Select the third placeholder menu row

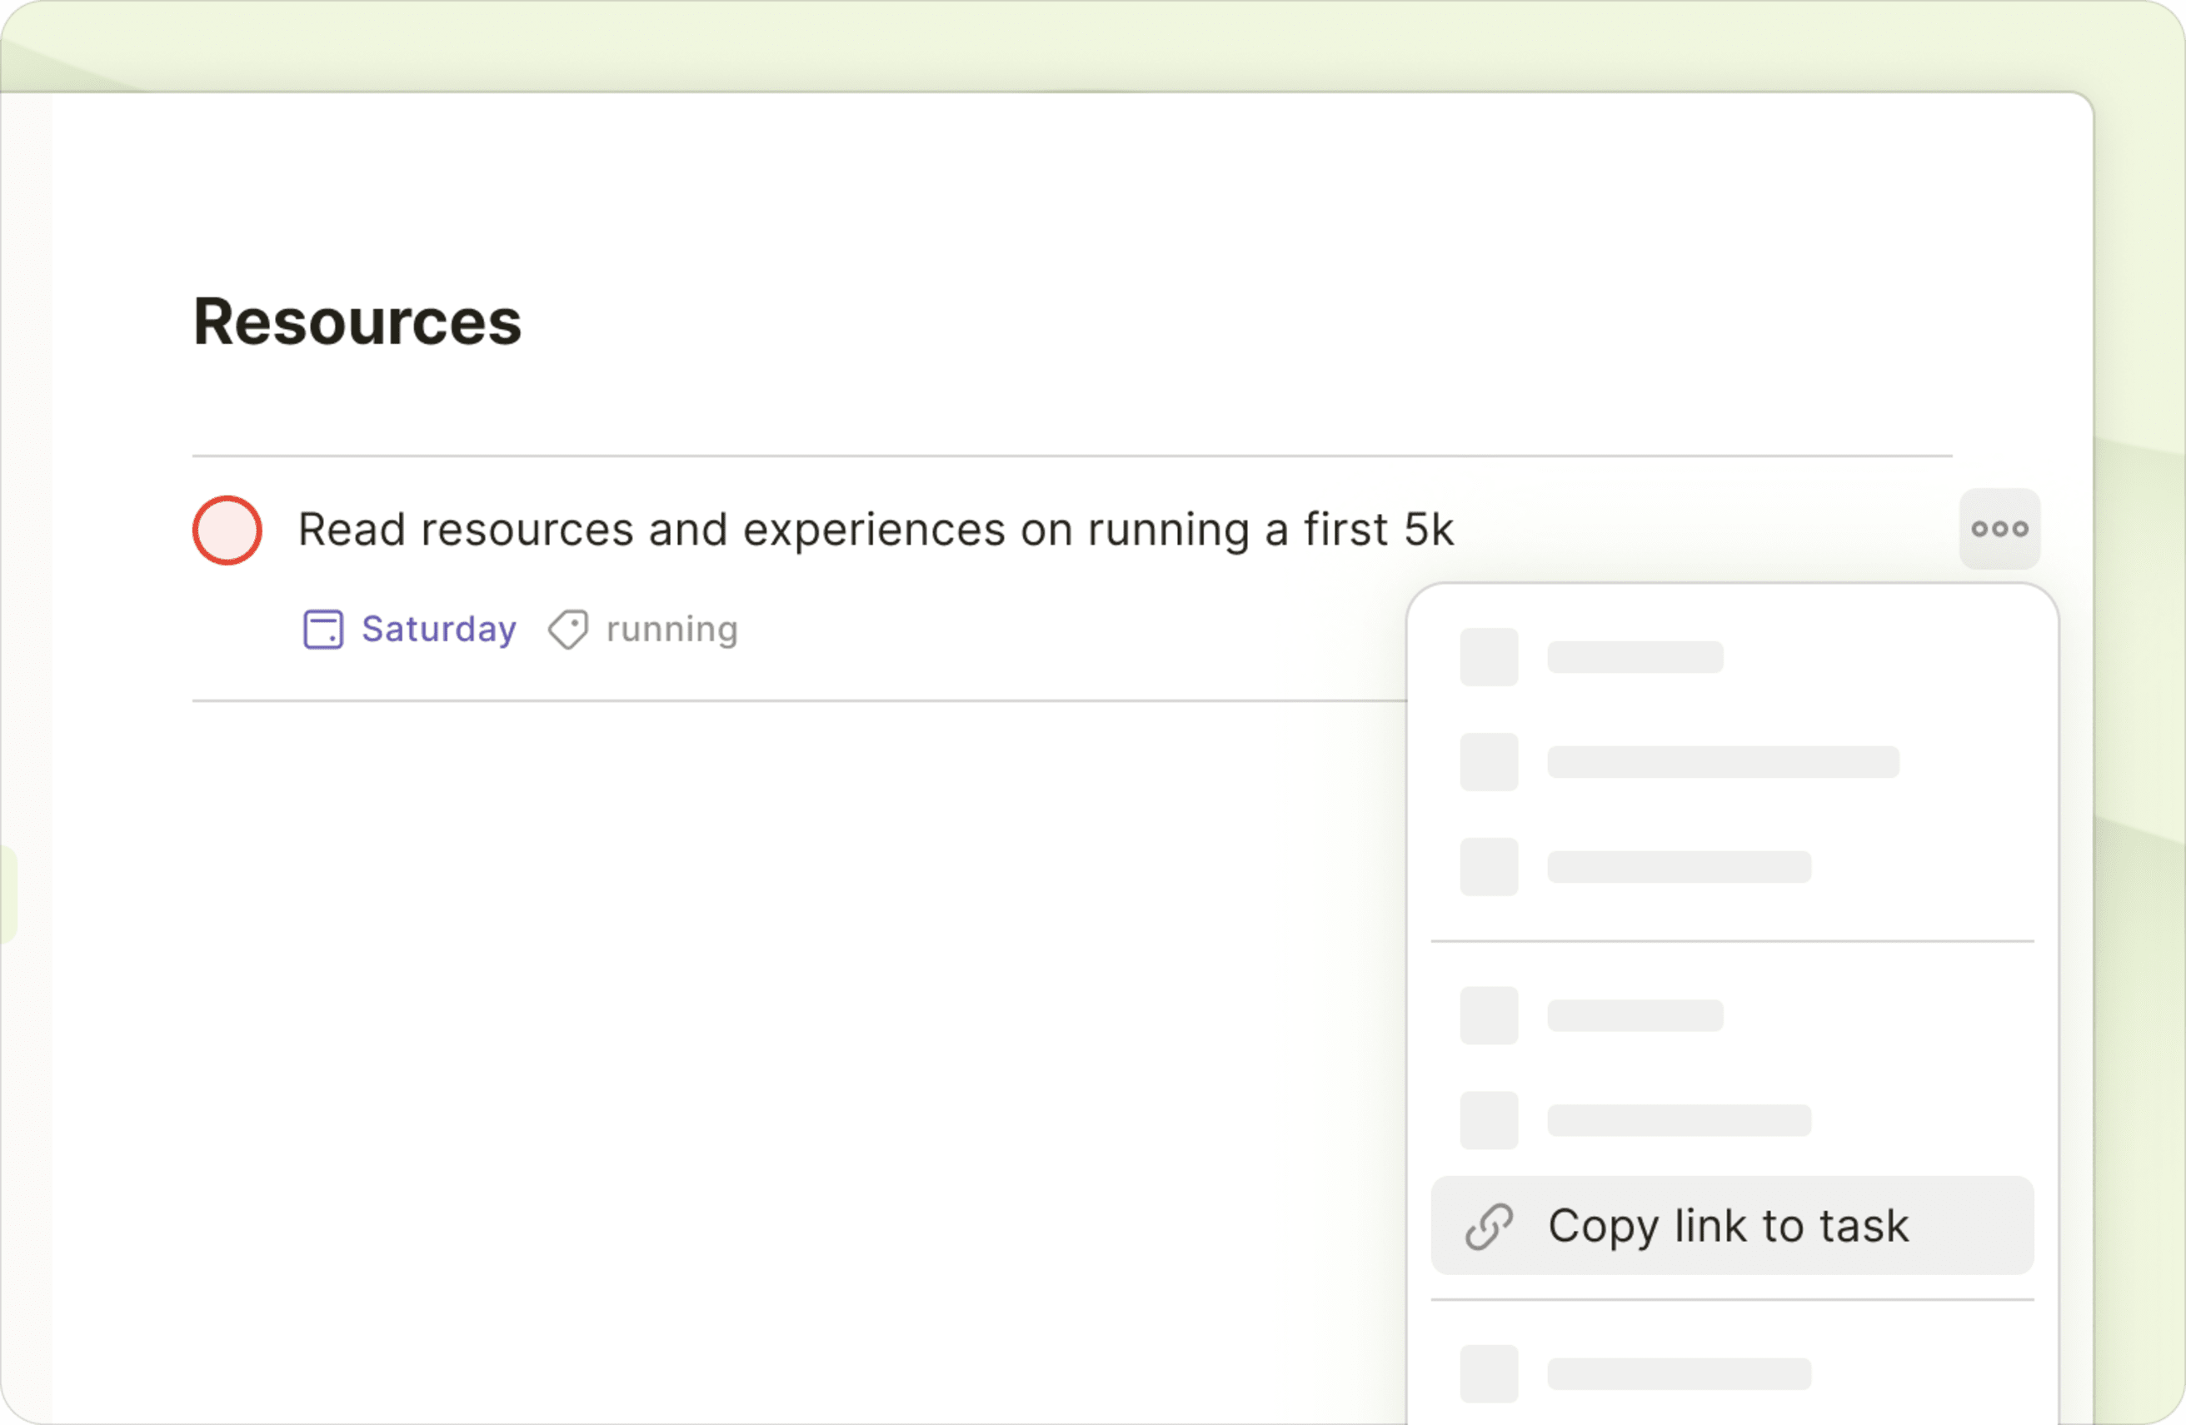click(x=1679, y=867)
